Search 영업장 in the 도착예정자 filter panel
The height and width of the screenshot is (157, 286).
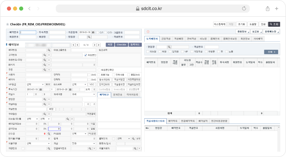169,47
